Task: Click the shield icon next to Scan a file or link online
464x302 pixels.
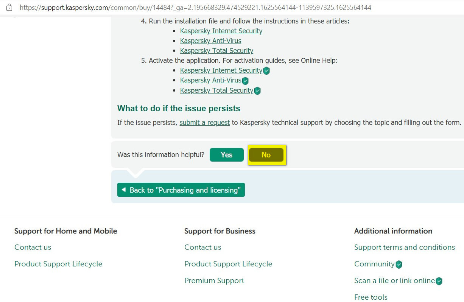Action: pyautogui.click(x=439, y=281)
